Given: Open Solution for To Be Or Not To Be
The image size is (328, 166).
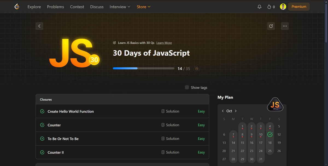Looking at the screenshot, I should (x=170, y=138).
